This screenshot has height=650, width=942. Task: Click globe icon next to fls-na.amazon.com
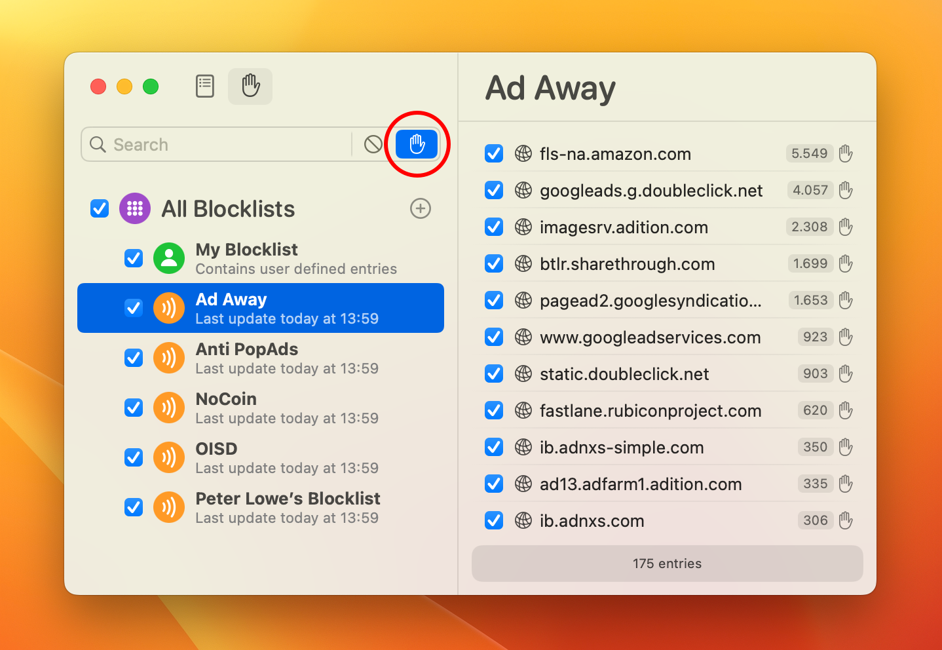click(523, 153)
